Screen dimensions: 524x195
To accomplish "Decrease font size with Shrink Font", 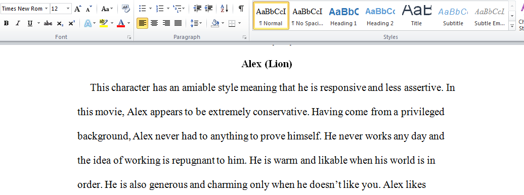I will point(89,9).
